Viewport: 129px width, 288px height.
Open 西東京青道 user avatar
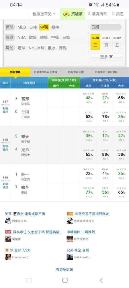pyautogui.click(x=8, y=221)
